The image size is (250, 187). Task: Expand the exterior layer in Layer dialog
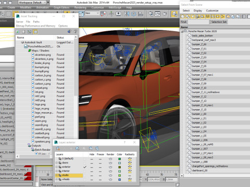(x=56, y=167)
